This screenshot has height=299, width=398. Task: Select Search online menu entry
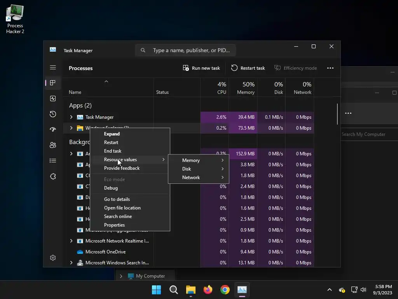130,216
